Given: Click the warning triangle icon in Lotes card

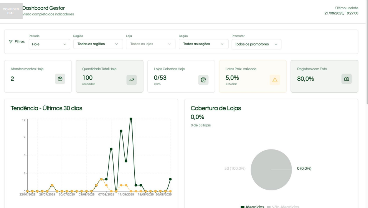Looking at the screenshot, I should tap(274, 79).
